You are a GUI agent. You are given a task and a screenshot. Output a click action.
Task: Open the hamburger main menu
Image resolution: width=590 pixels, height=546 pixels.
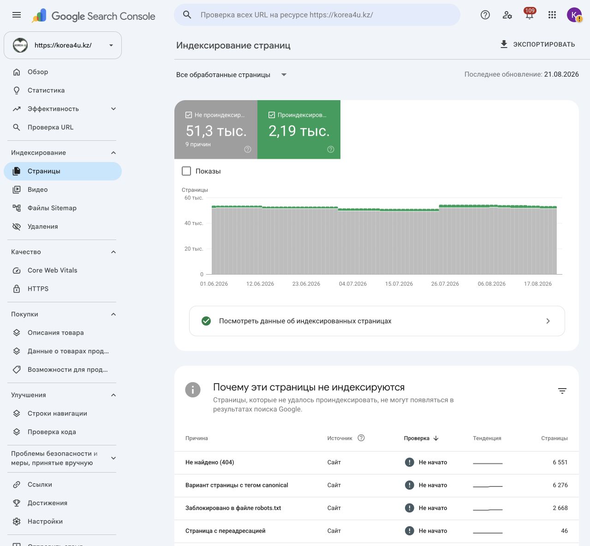(x=17, y=15)
